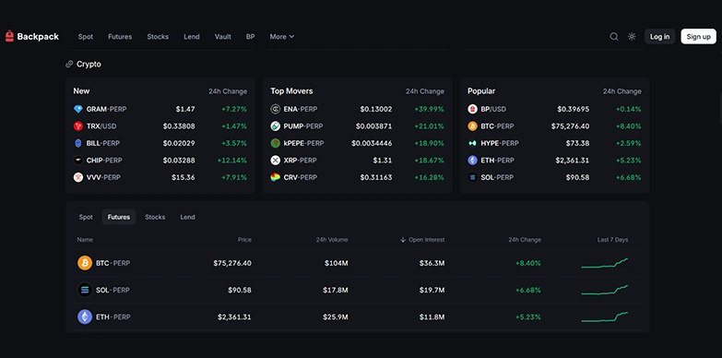The image size is (722, 358).
Task: Open the Lend navigation menu item
Action: coord(192,36)
